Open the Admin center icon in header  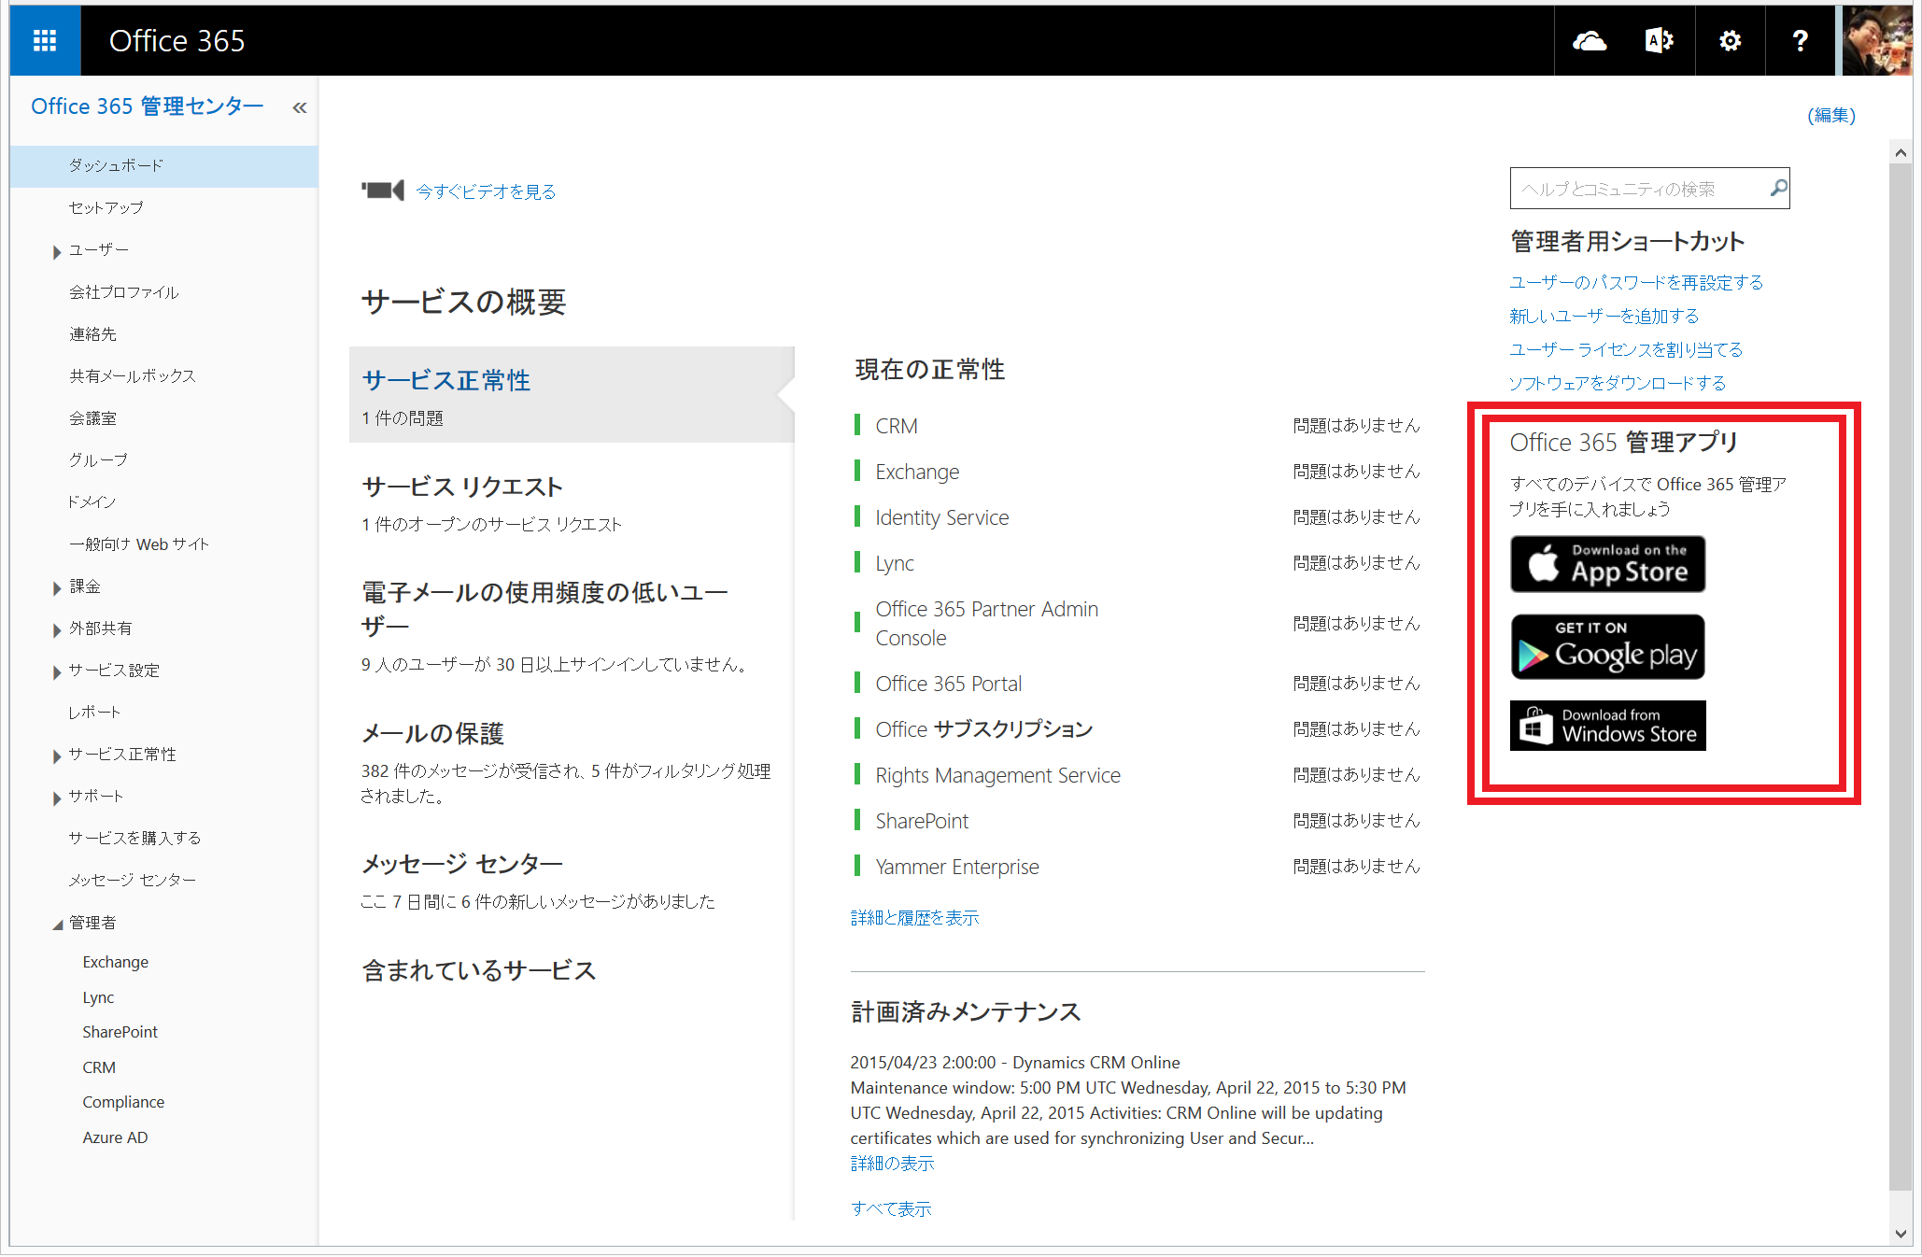pyautogui.click(x=1659, y=40)
